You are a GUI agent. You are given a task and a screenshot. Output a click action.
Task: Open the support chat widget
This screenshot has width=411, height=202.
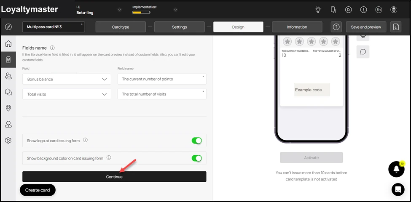tap(398, 190)
